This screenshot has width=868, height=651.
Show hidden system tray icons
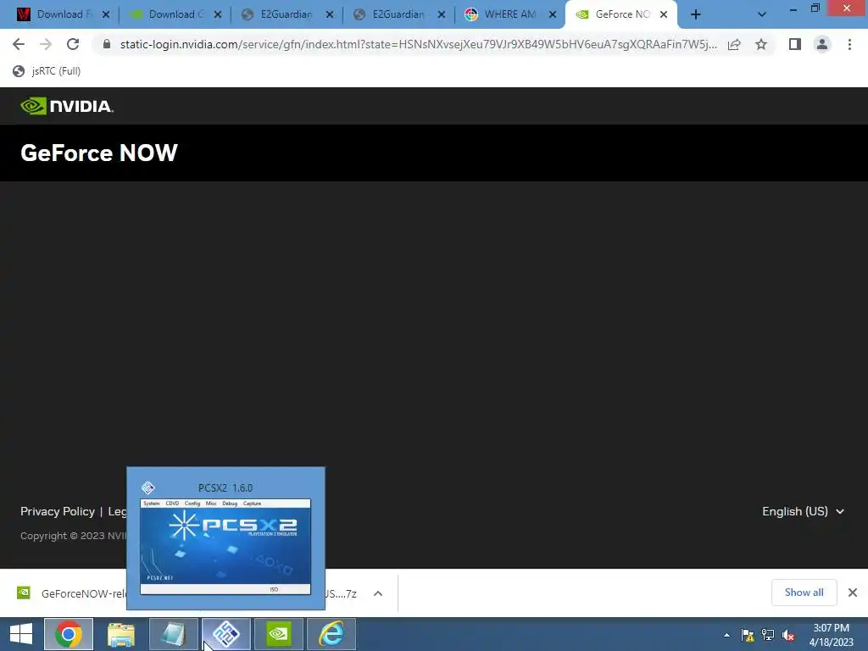pyautogui.click(x=726, y=635)
